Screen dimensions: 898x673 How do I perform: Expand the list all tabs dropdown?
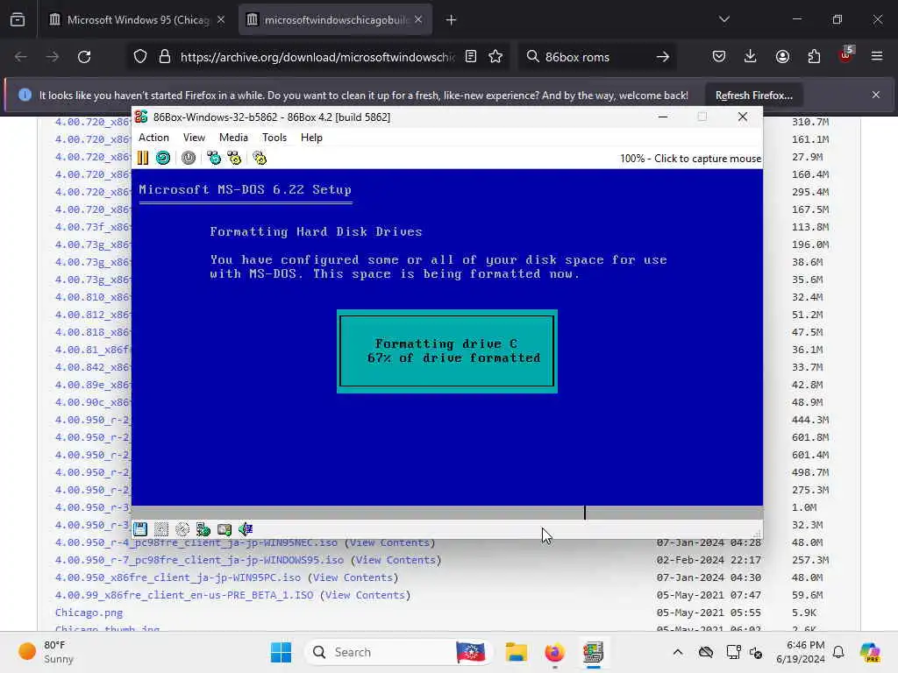point(724,20)
